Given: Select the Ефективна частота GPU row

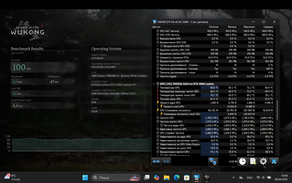Looking at the screenshot, I should tap(213, 129).
